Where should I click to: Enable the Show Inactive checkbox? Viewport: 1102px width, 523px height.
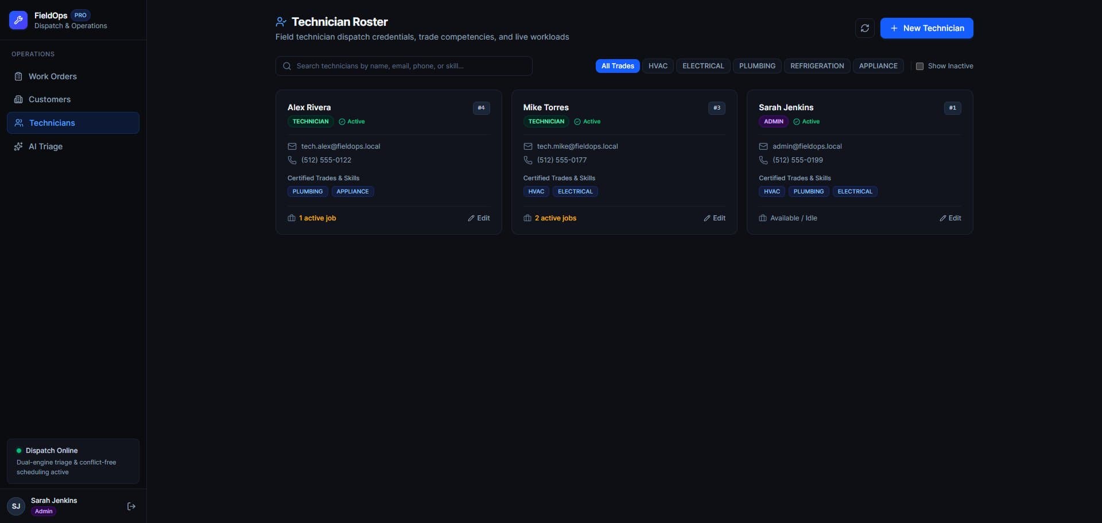coord(919,66)
